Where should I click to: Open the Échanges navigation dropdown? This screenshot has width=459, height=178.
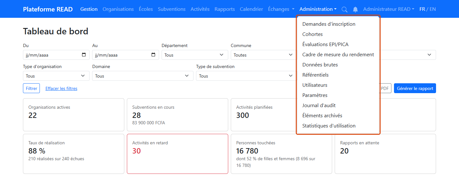(281, 9)
